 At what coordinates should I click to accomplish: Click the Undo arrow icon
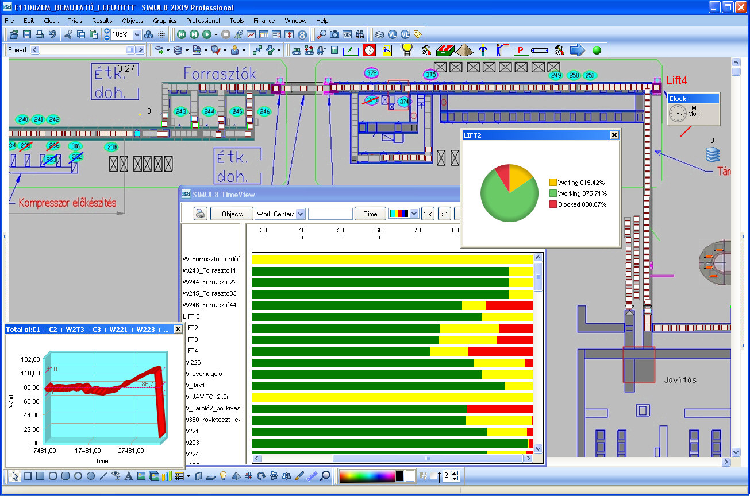click(x=52, y=34)
